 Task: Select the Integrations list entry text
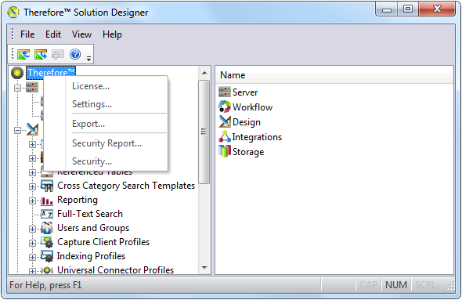257,137
